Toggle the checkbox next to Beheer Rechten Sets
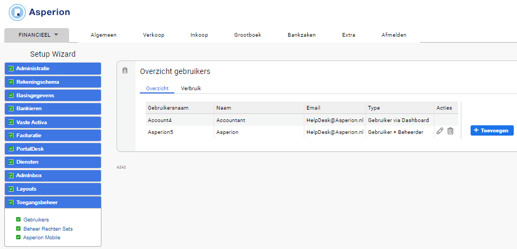517x249 pixels. [18, 228]
